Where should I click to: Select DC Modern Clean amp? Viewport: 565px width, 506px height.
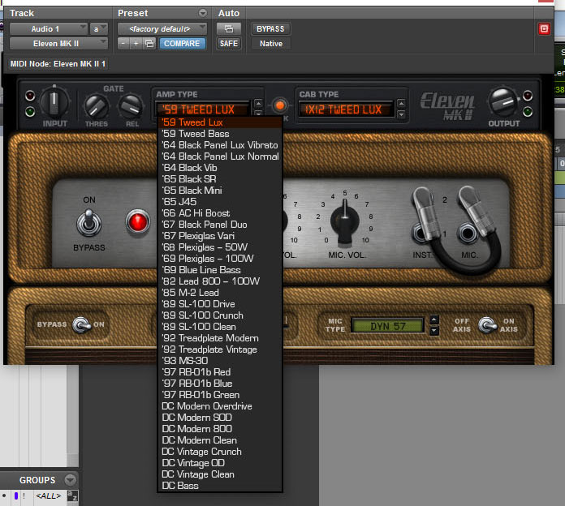(x=220, y=440)
